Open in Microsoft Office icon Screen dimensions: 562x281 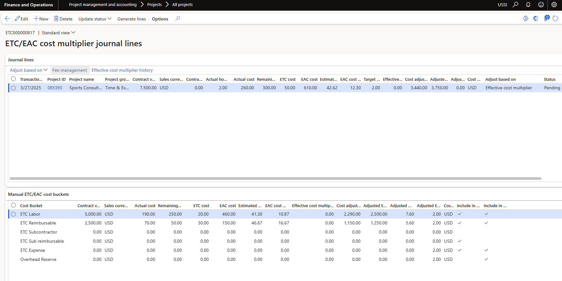point(536,19)
